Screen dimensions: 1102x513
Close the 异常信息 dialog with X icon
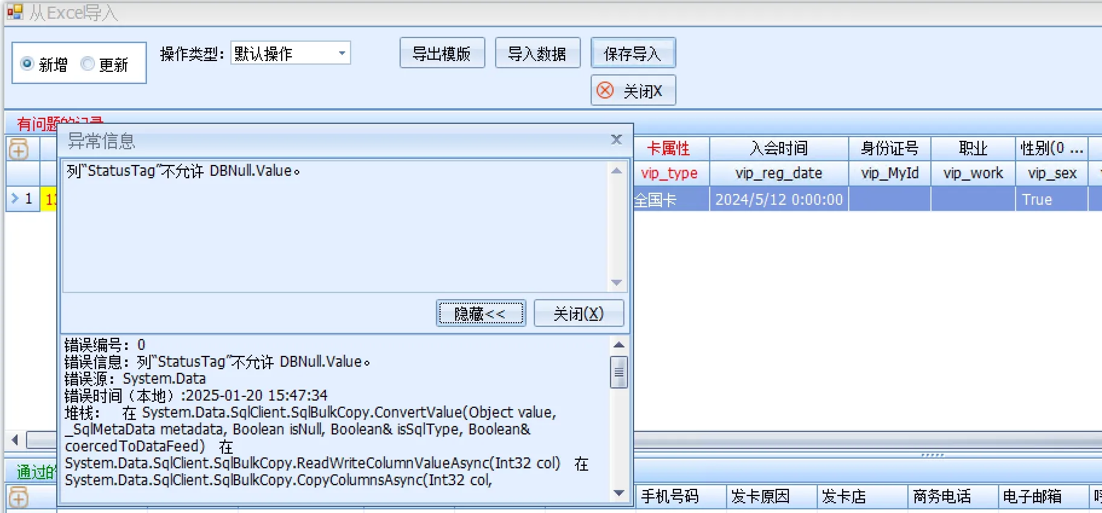coord(616,140)
